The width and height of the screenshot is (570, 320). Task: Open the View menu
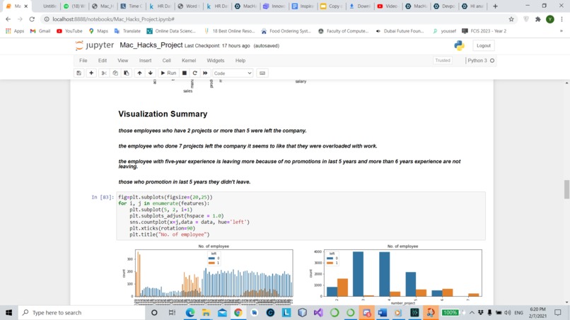(x=123, y=61)
